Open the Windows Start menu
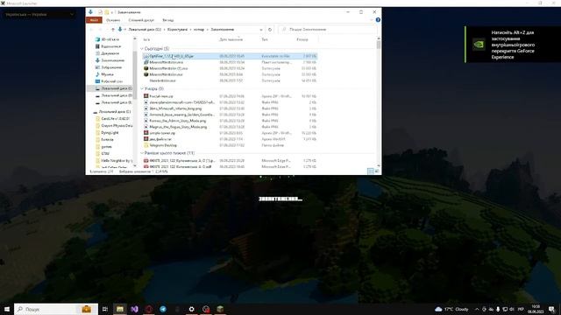Viewport: 561px width, 315px height. 6,309
